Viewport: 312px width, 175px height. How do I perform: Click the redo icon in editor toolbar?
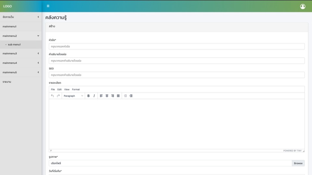pyautogui.click(x=58, y=96)
